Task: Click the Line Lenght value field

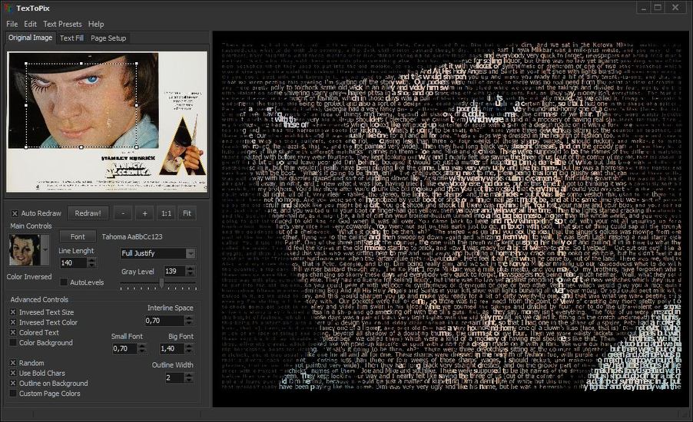Action: pyautogui.click(x=73, y=262)
